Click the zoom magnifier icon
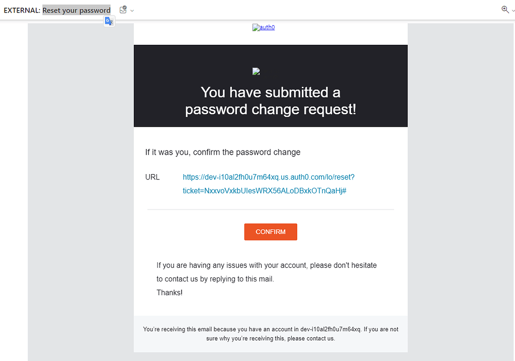 point(505,10)
